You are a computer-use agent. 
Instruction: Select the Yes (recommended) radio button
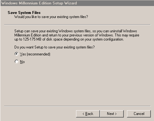(x=17, y=54)
